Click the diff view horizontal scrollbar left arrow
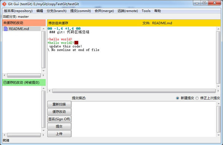 pos(49,91)
